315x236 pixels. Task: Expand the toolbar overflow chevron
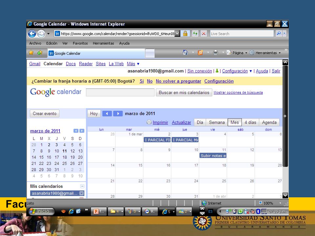286,50
